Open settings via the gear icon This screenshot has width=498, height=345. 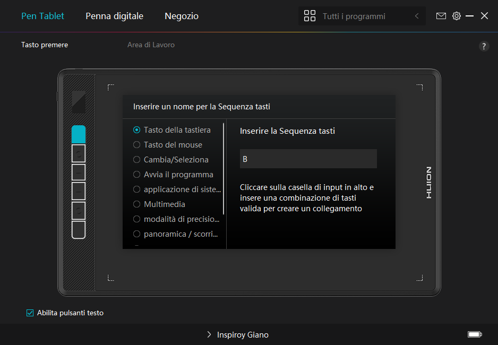tap(457, 16)
